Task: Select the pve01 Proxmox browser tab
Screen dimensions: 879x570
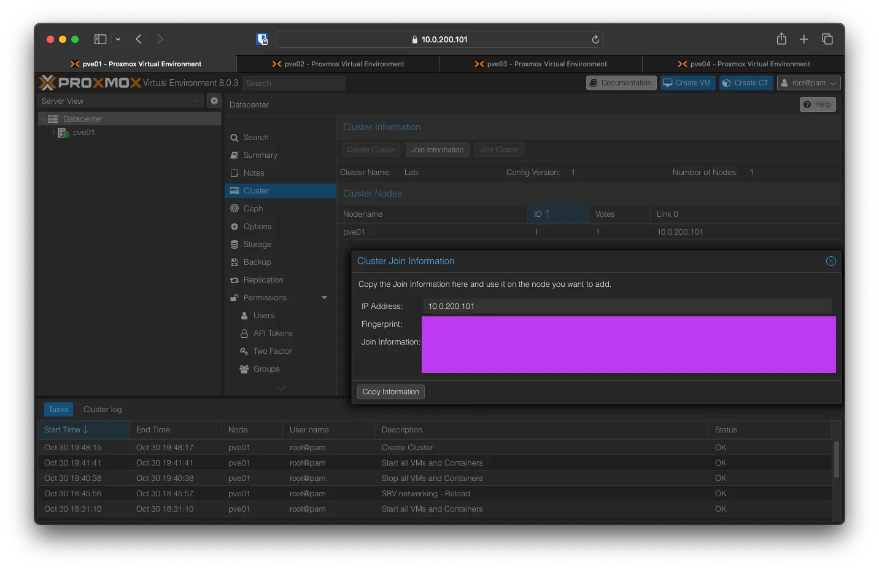Action: (136, 64)
